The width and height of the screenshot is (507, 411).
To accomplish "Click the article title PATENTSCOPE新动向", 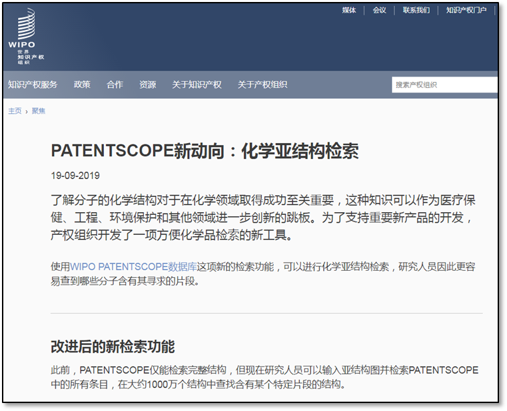I will (x=205, y=151).
